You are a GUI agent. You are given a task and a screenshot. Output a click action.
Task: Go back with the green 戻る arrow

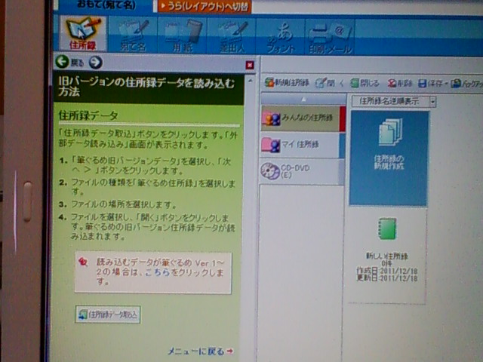tap(63, 61)
